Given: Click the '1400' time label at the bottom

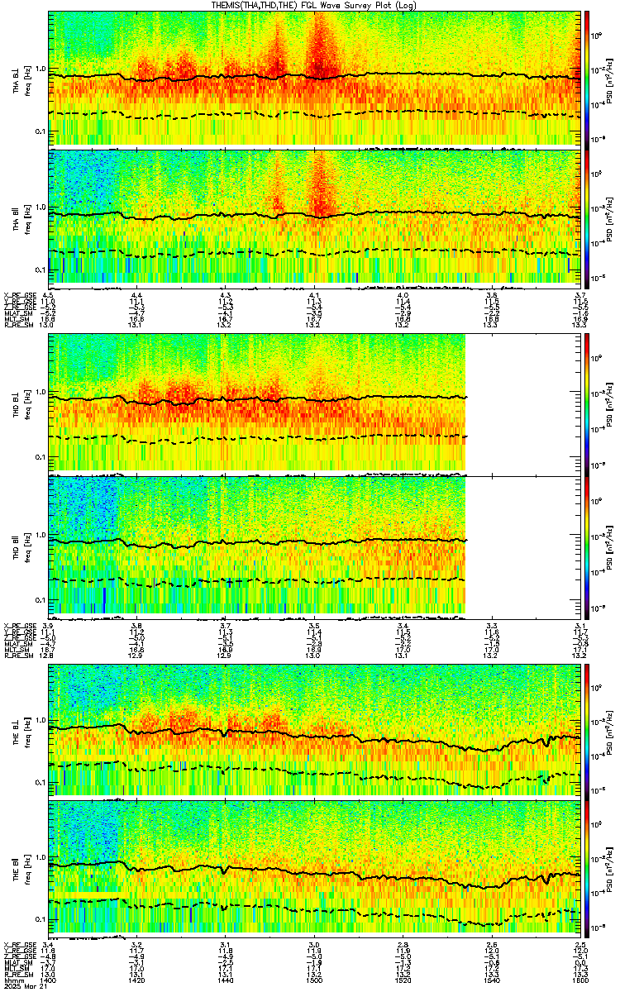Looking at the screenshot, I should (x=49, y=980).
